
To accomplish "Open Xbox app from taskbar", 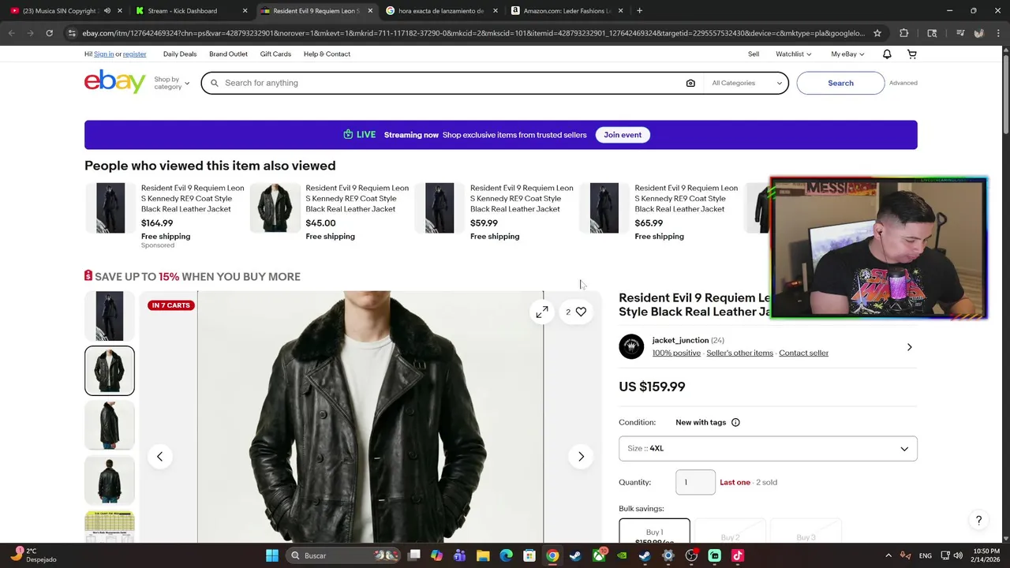I will (x=599, y=555).
